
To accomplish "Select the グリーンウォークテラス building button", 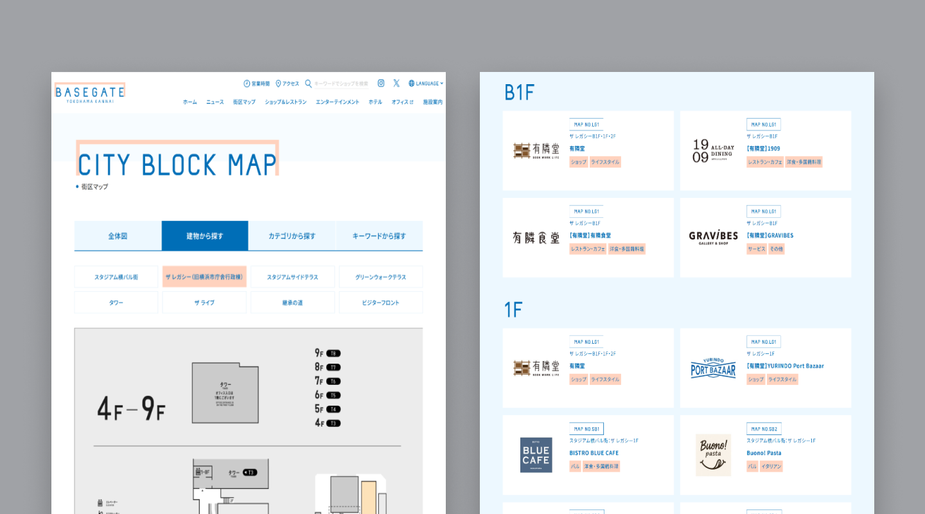I will tap(381, 277).
